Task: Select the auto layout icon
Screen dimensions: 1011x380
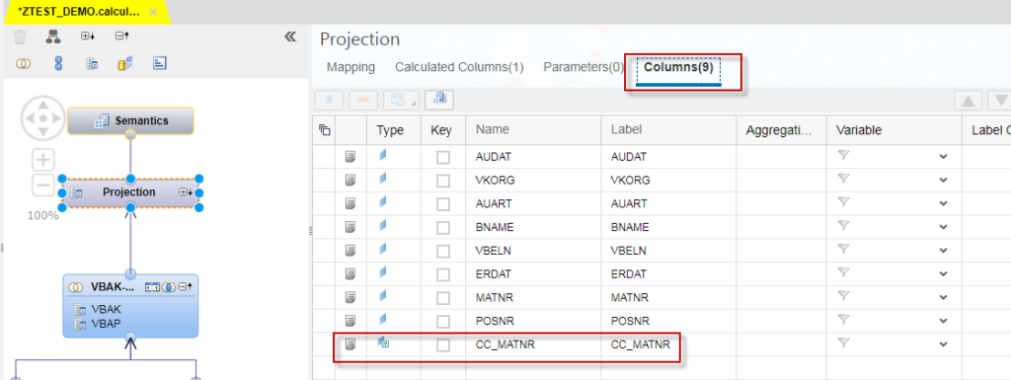Action: (x=53, y=37)
